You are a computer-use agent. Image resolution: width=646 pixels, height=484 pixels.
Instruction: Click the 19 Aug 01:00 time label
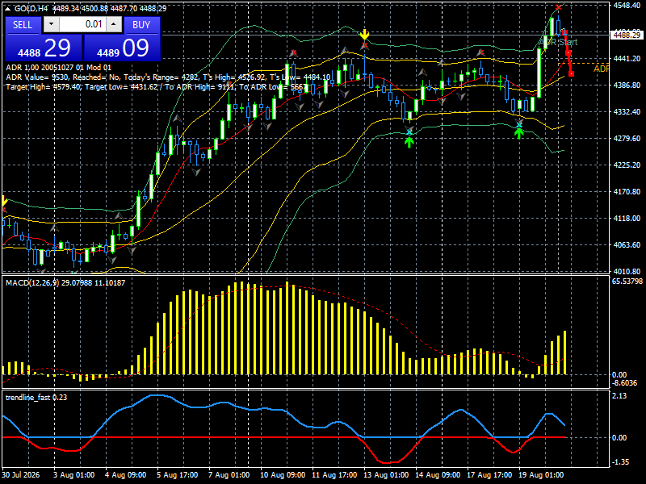[541, 474]
